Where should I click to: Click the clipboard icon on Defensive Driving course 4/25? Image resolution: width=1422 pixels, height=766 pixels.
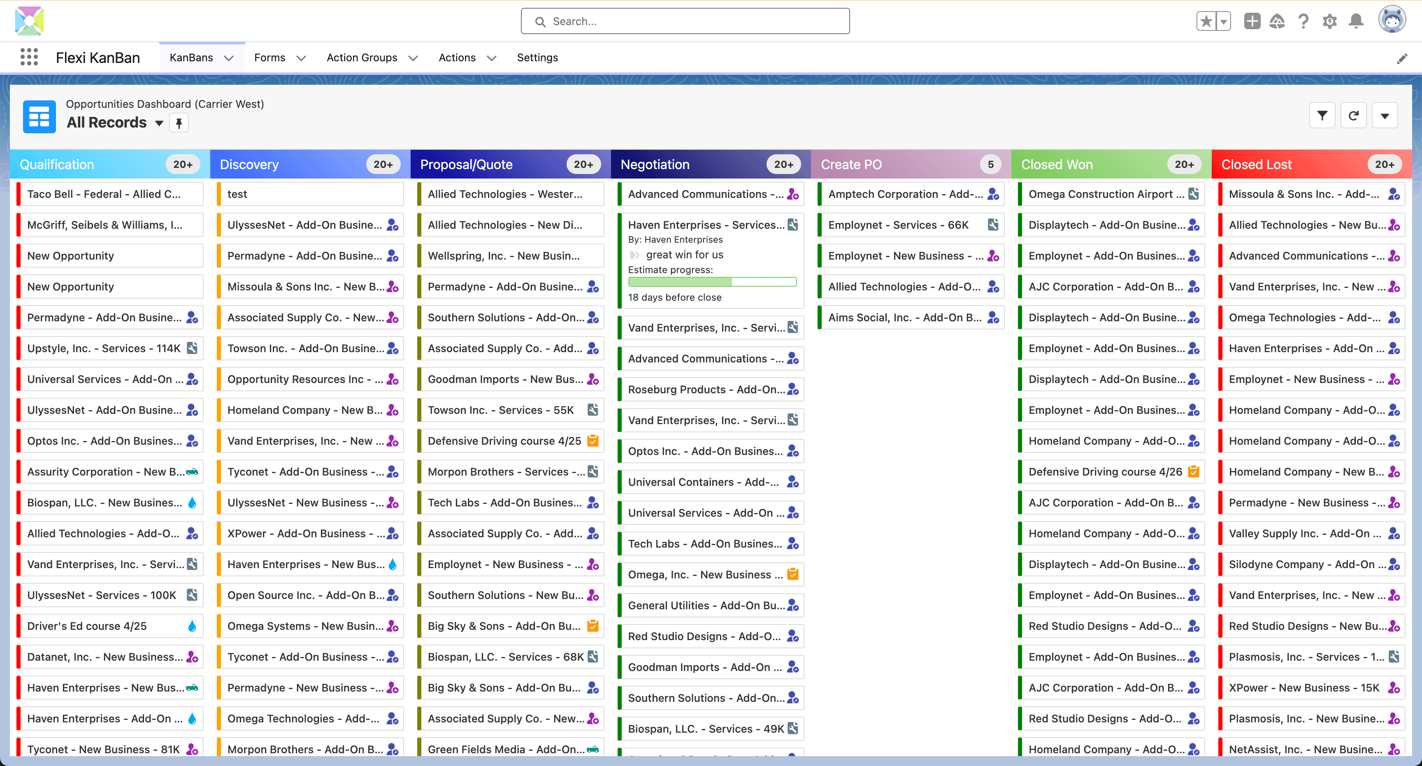[x=593, y=441]
